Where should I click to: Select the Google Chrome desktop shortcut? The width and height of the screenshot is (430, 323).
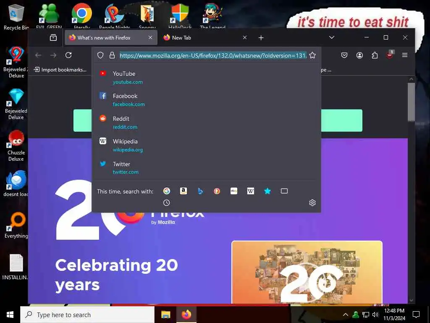coord(82,16)
